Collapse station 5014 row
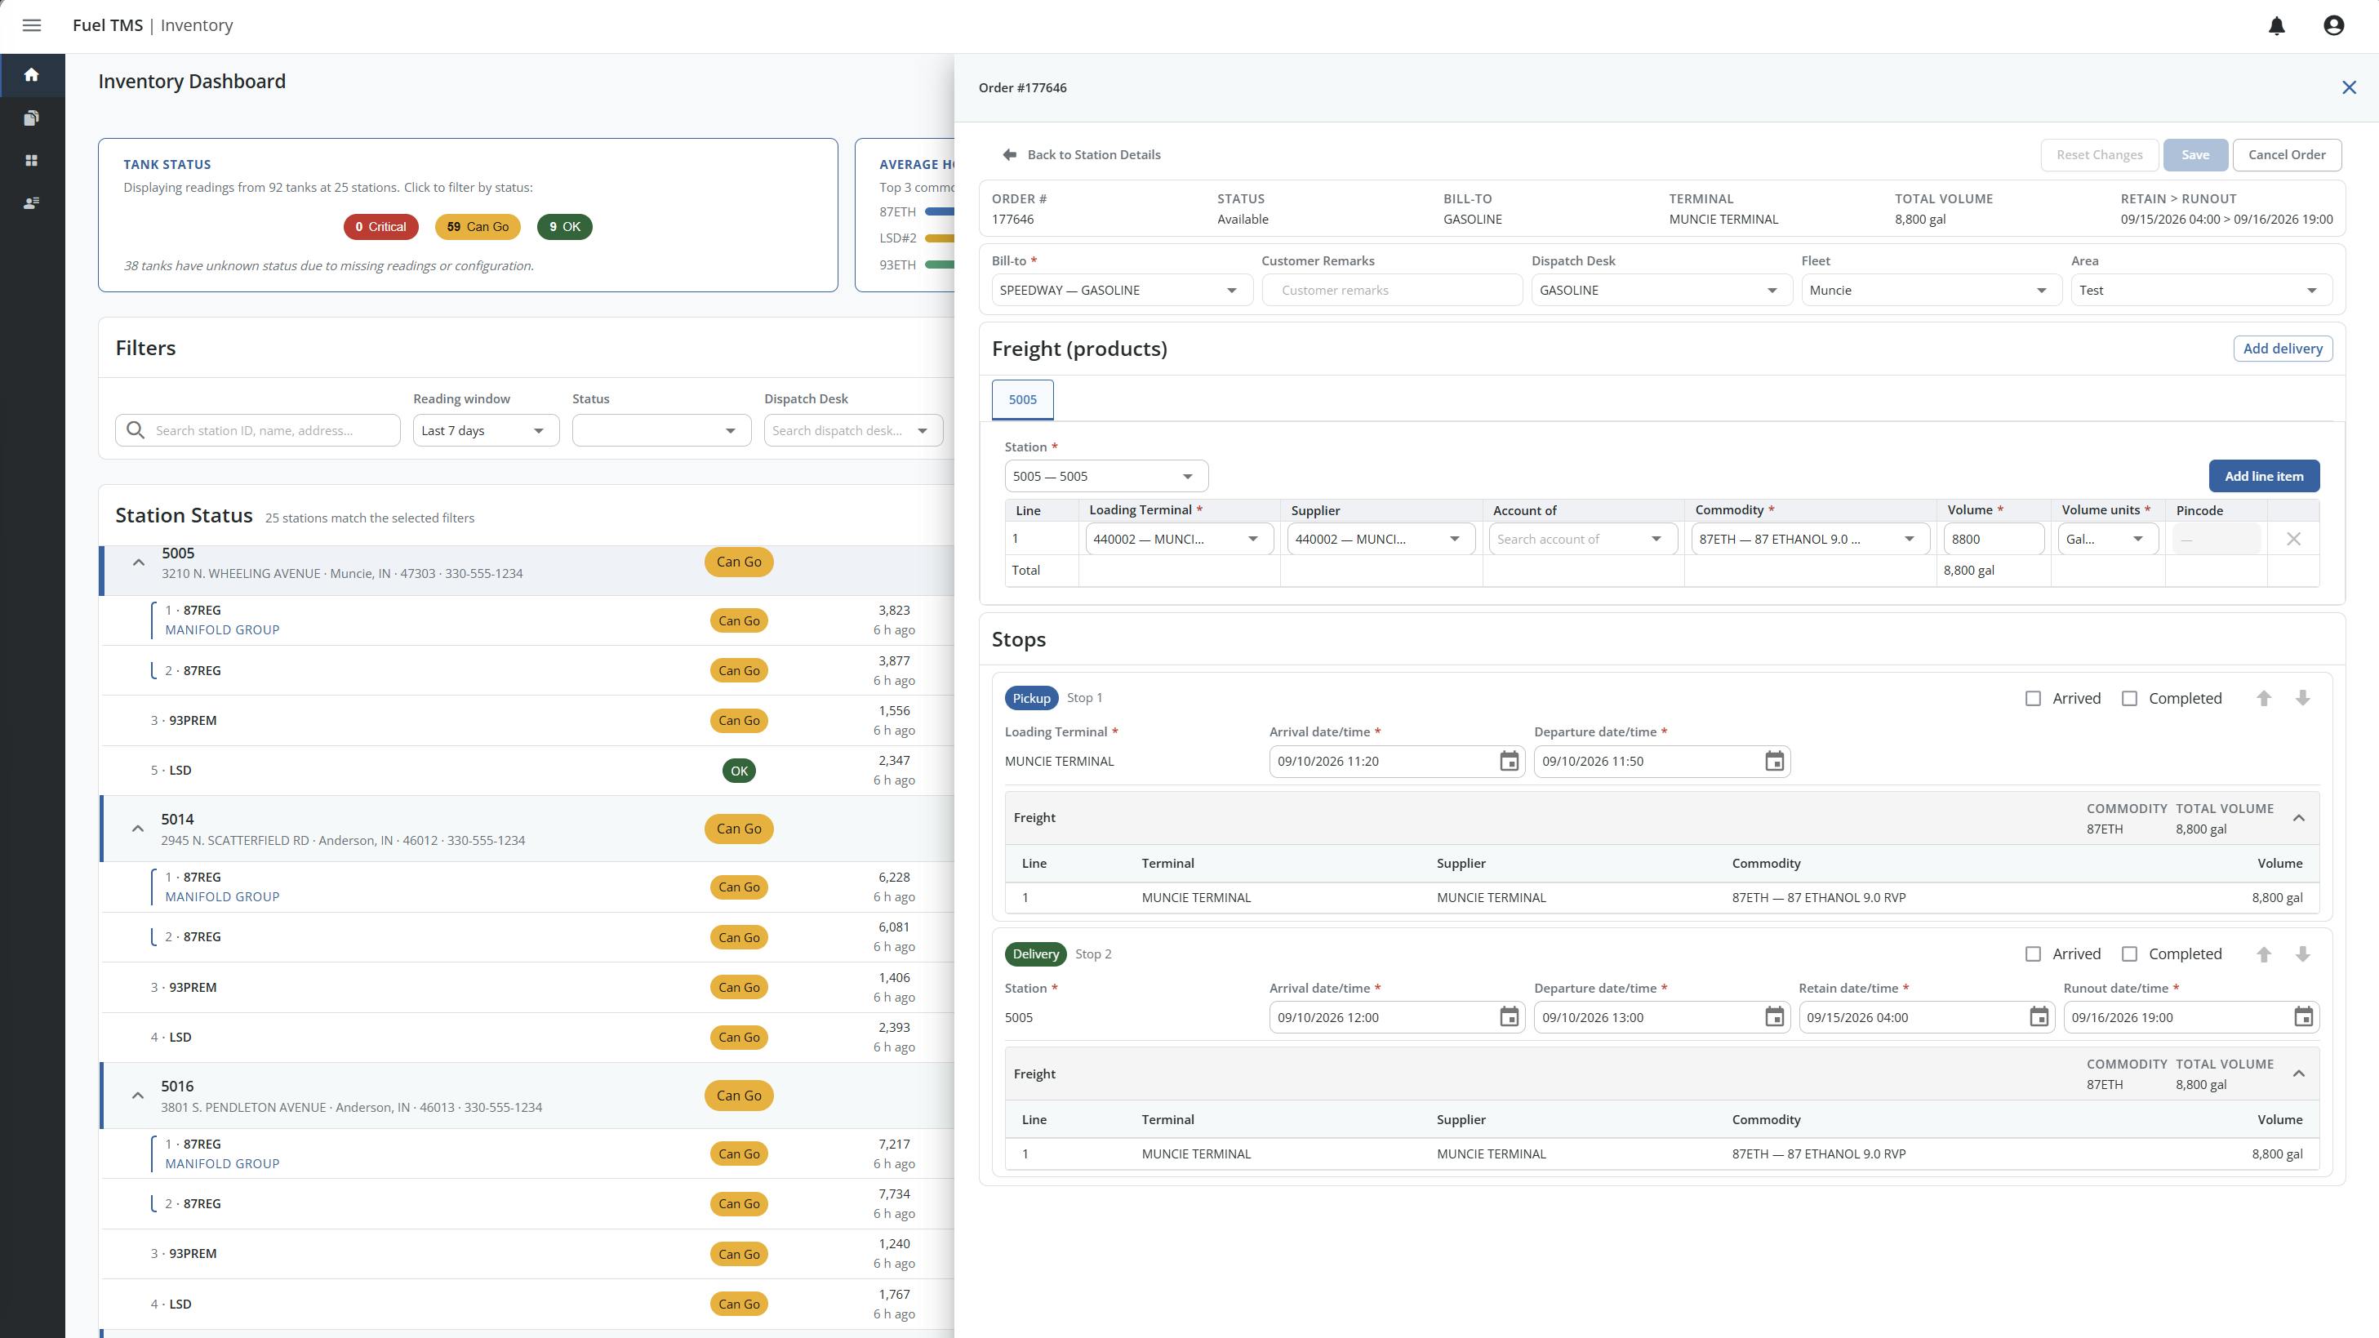Screen dimensions: 2379x1338 (x=138, y=829)
